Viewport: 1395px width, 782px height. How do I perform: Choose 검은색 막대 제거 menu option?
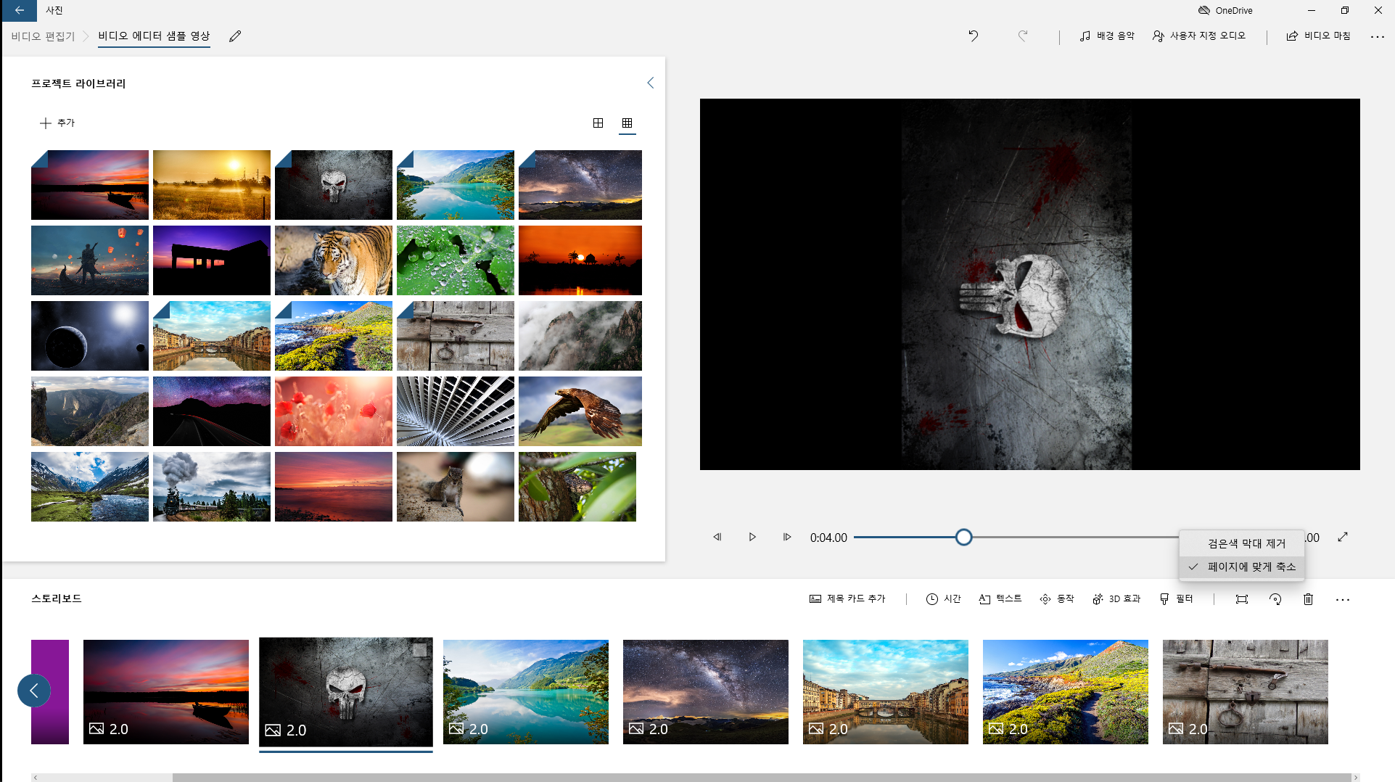click(1242, 543)
